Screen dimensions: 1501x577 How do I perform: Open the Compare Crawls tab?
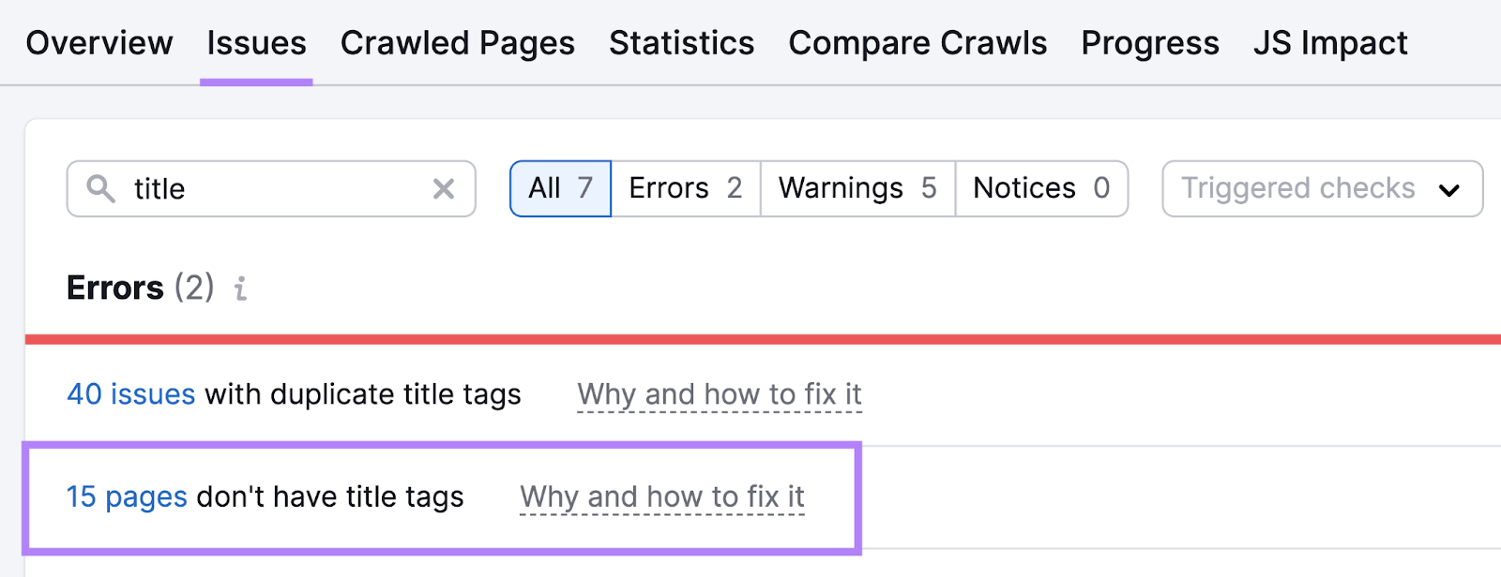point(917,42)
